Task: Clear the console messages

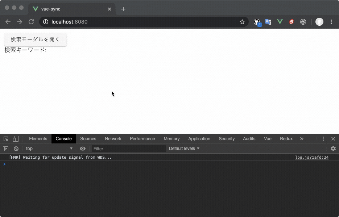Action: click(16, 149)
